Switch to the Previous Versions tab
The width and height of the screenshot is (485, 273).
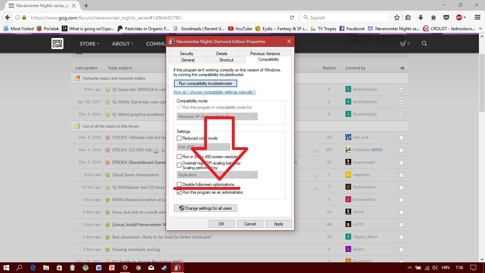coord(265,54)
